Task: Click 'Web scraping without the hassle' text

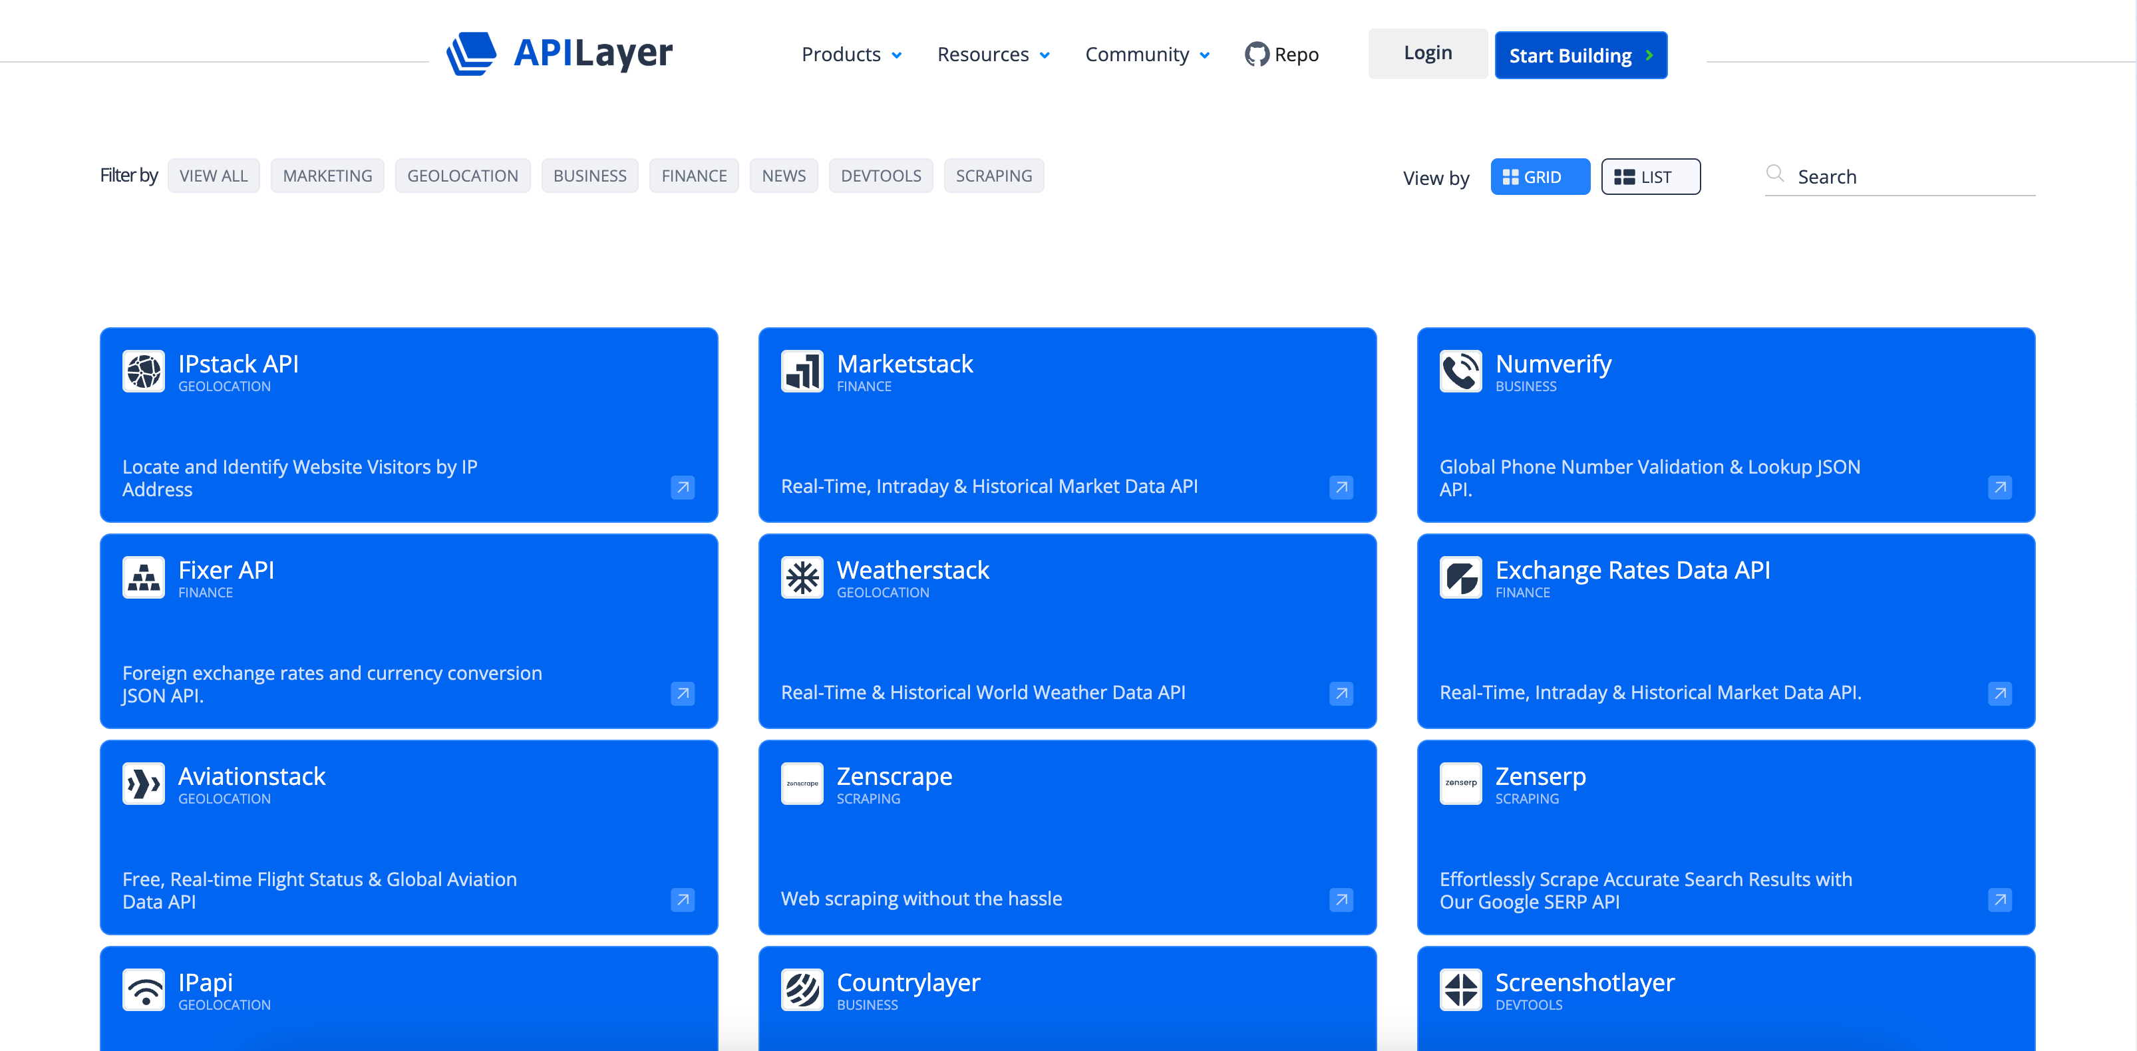Action: click(x=921, y=899)
